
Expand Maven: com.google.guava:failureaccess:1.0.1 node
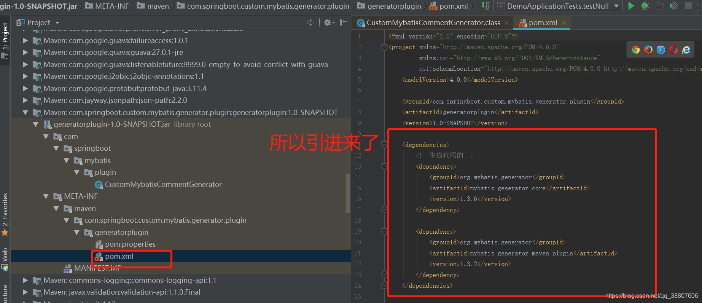25,40
